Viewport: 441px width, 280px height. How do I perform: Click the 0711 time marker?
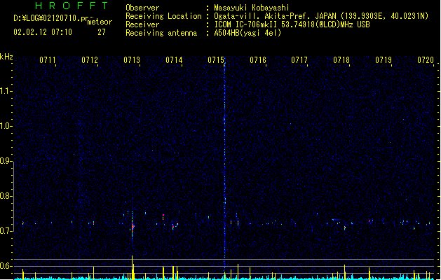click(48, 60)
